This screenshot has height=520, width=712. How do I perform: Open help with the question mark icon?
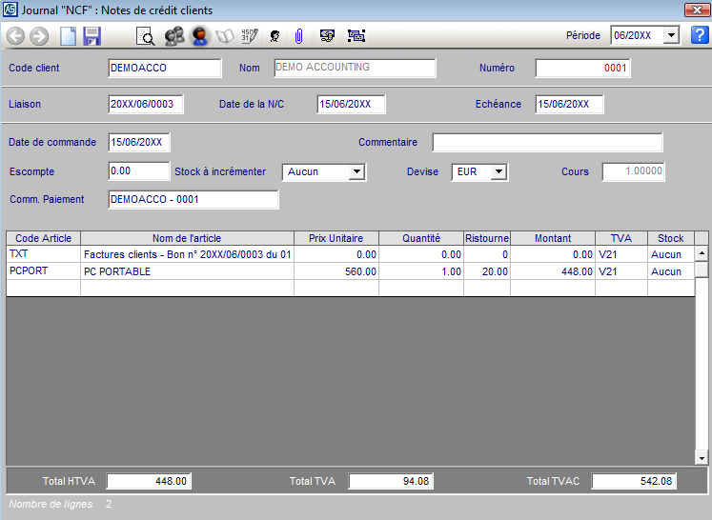coord(700,35)
